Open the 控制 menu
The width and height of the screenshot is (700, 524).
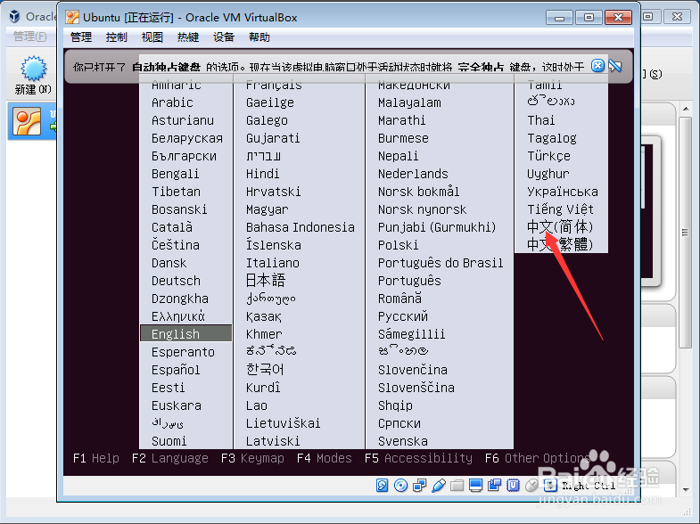(x=117, y=37)
